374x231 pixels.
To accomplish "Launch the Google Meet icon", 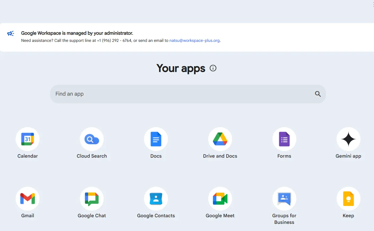I will pyautogui.click(x=220, y=199).
